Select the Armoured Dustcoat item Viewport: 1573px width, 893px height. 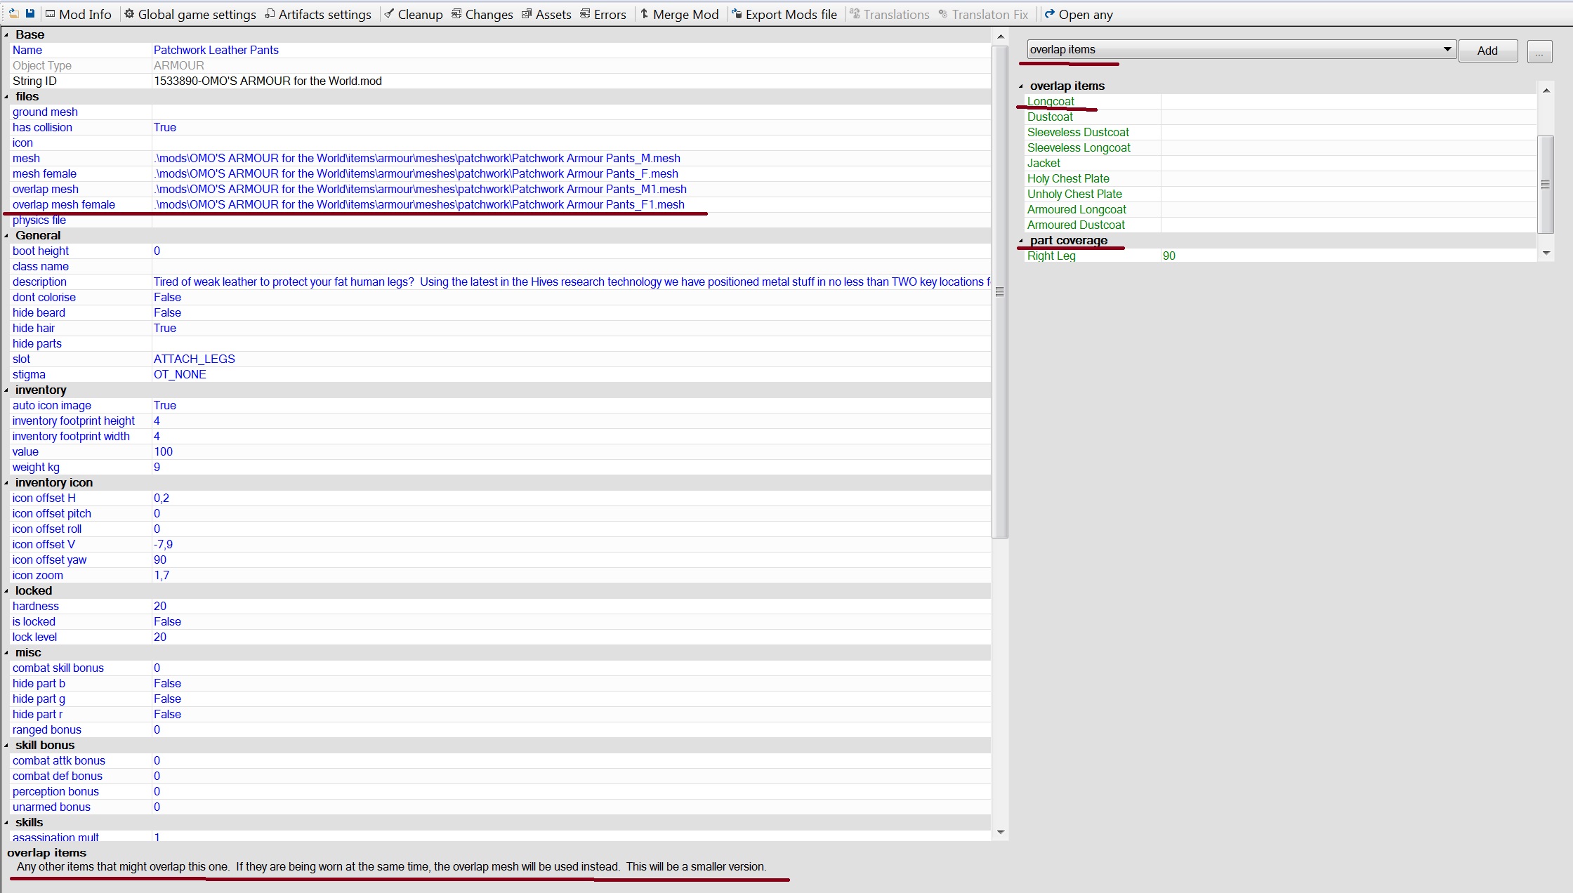pyautogui.click(x=1076, y=225)
